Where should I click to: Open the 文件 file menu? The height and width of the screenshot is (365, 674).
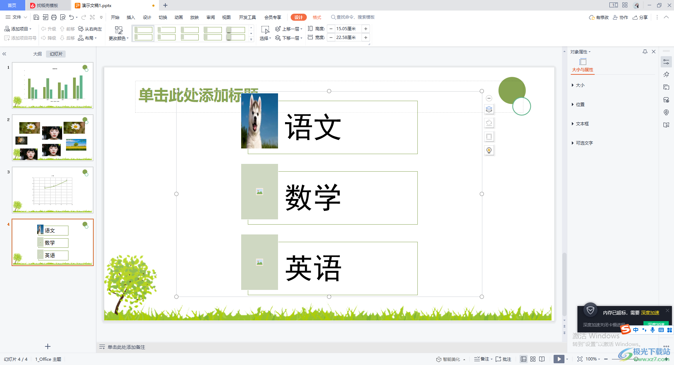coord(16,17)
